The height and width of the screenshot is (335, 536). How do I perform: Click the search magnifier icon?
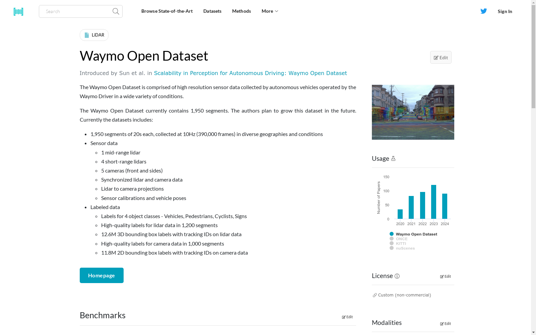[x=116, y=11]
